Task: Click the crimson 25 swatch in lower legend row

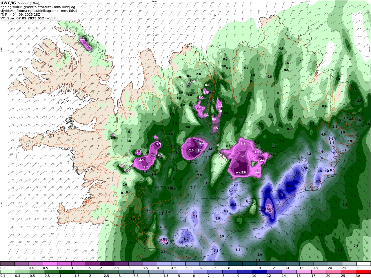Action: (x=349, y=272)
